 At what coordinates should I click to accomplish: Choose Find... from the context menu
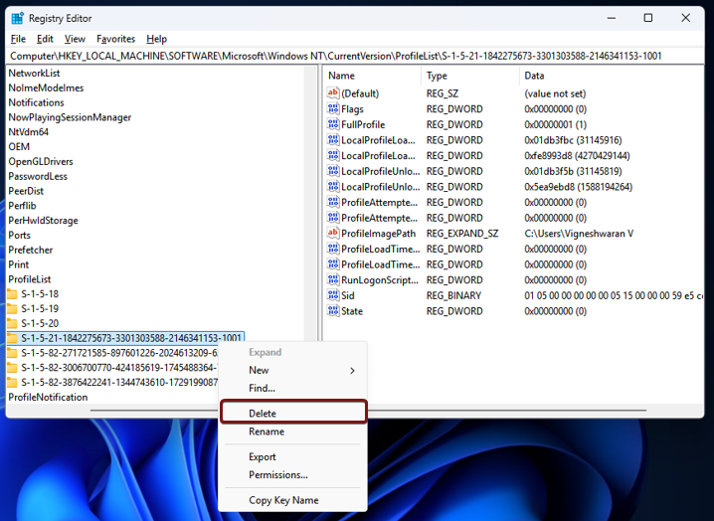(x=293, y=388)
